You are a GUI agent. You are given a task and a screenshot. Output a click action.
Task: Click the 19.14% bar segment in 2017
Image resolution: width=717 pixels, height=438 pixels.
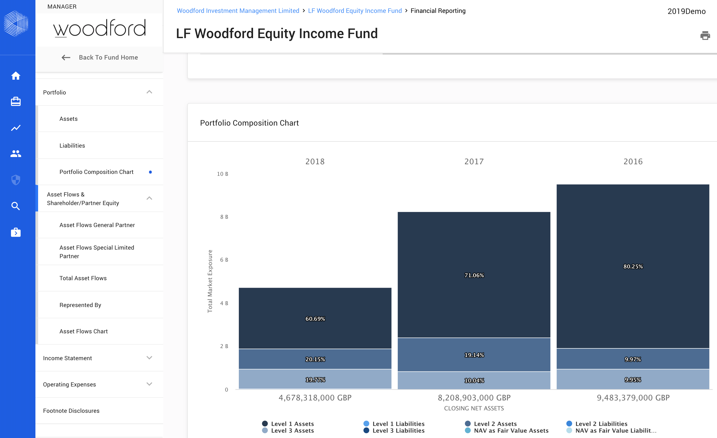tap(474, 355)
